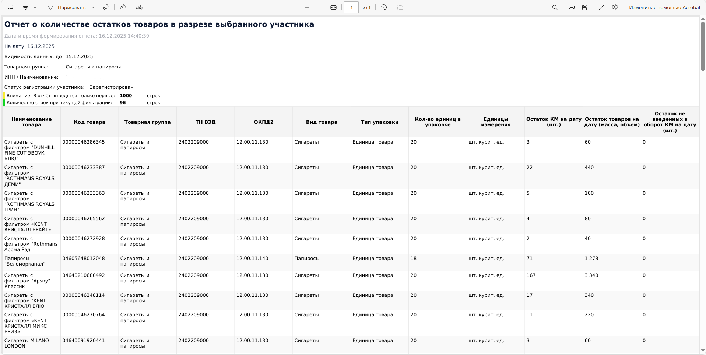Click the Вид товара column header
This screenshot has height=355, width=706.
pyautogui.click(x=322, y=122)
